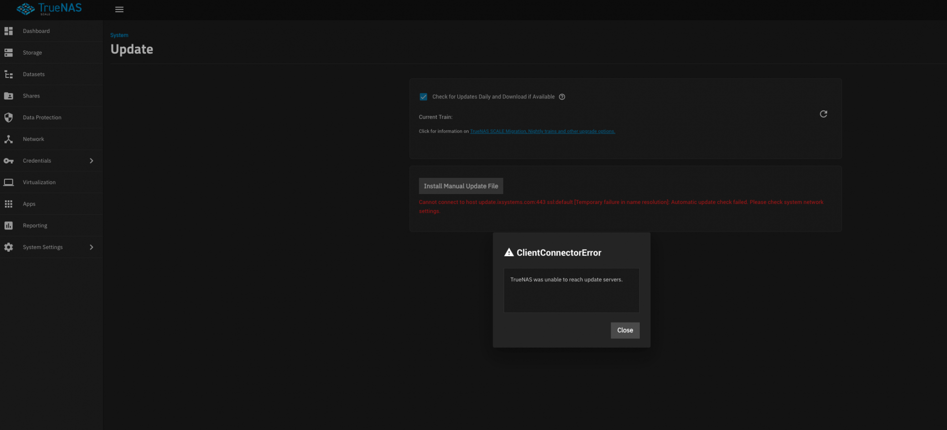Toggle the hamburger sidebar menu
Image resolution: width=947 pixels, height=430 pixels.
(119, 9)
